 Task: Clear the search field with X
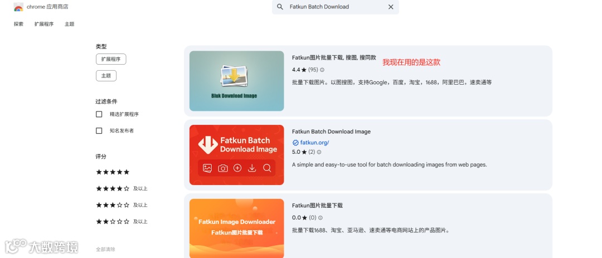tap(391, 7)
